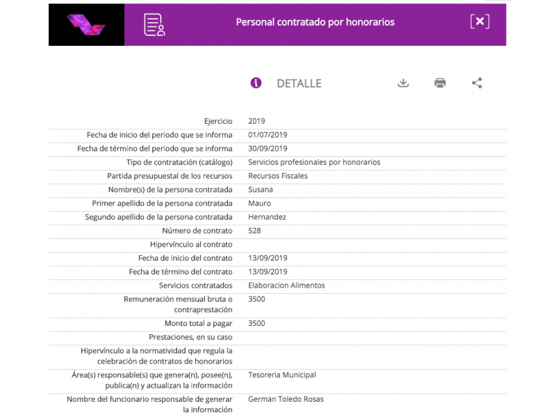556x417 pixels.
Task: Select the contracted person's name Susana
Action: click(261, 190)
